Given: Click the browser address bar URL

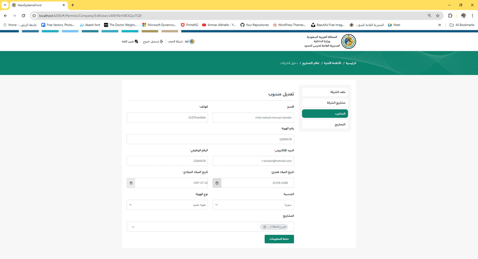Looking at the screenshot, I should tap(90, 15).
